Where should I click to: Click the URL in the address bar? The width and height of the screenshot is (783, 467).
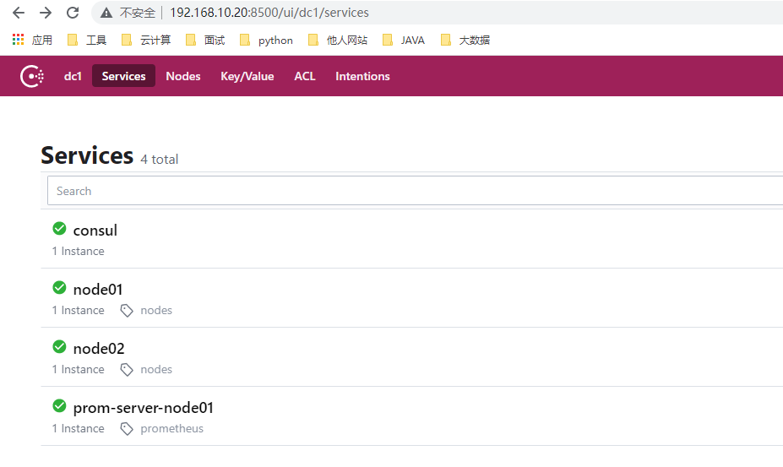pyautogui.click(x=269, y=13)
